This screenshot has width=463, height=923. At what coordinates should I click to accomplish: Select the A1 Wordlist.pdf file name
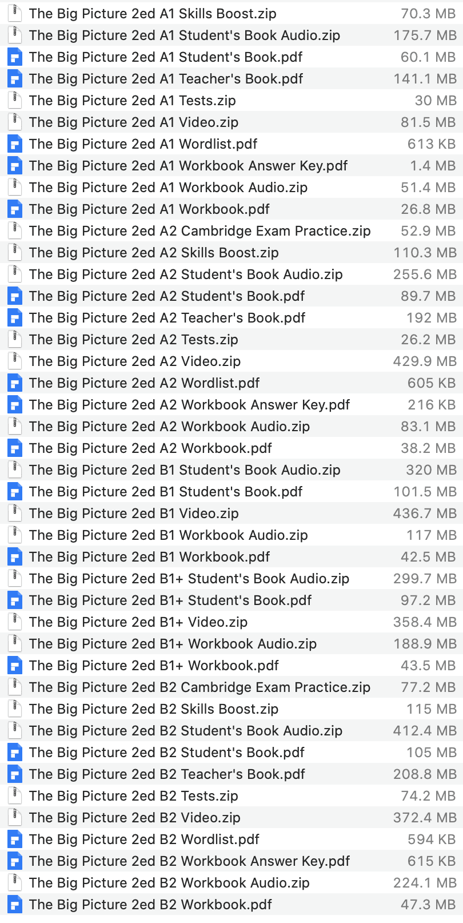click(x=143, y=144)
